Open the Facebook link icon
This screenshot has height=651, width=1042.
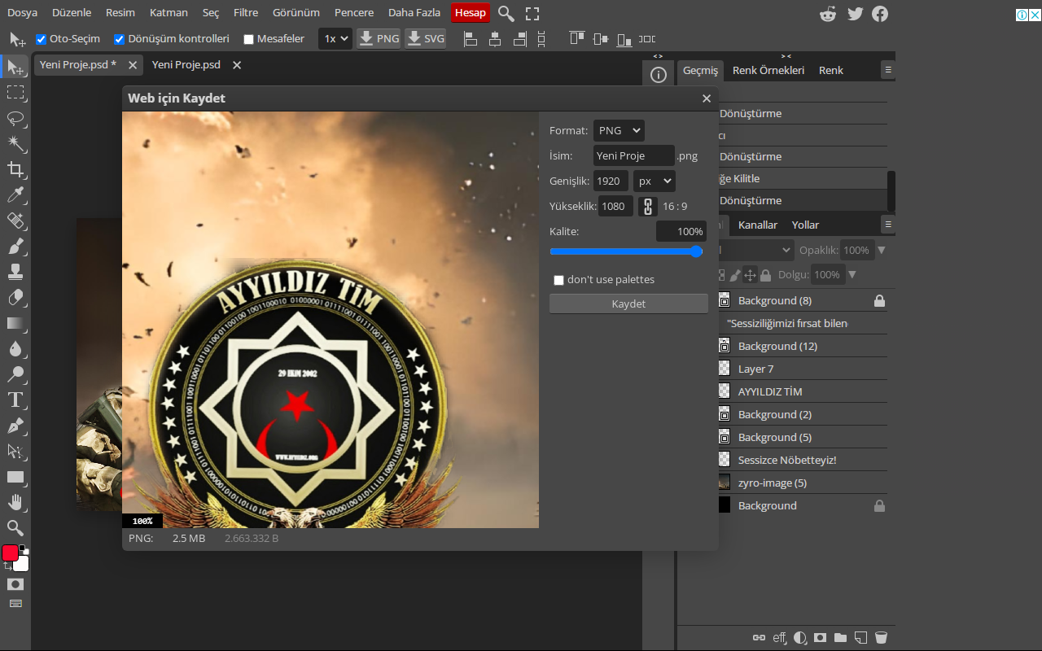click(880, 14)
